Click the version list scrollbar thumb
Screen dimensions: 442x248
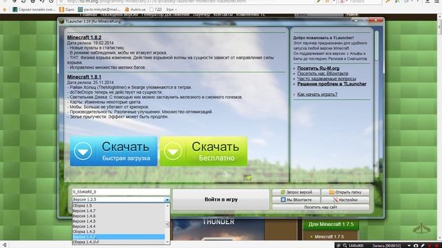coord(167,225)
